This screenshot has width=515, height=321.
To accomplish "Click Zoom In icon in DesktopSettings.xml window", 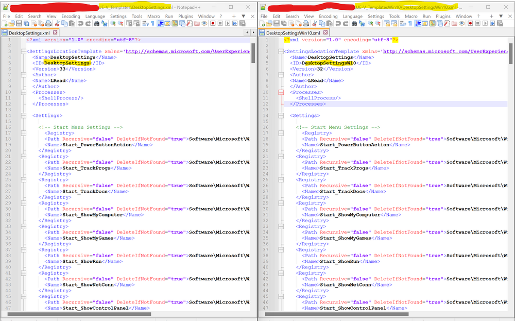I will [113, 23].
